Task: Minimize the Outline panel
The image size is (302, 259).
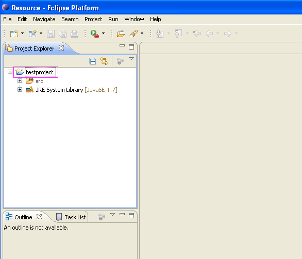Action: (122, 214)
